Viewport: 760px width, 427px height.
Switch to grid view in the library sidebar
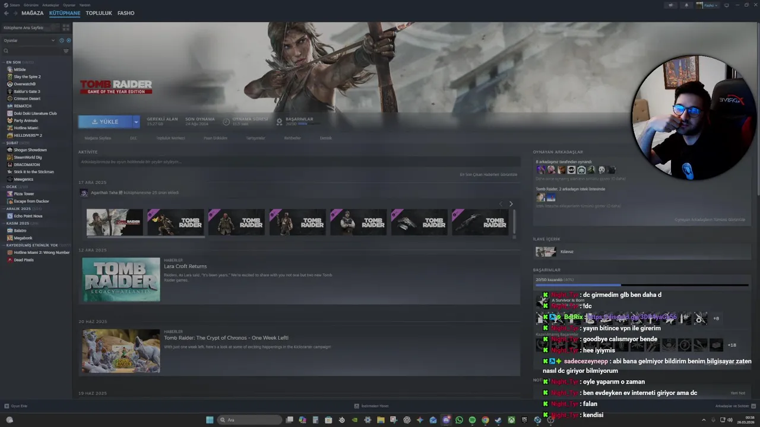pos(66,27)
